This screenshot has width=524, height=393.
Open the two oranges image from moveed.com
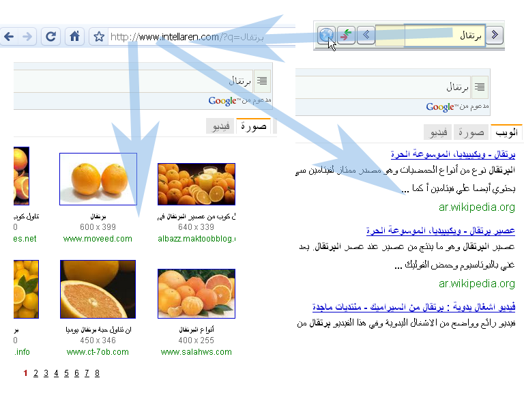click(98, 179)
